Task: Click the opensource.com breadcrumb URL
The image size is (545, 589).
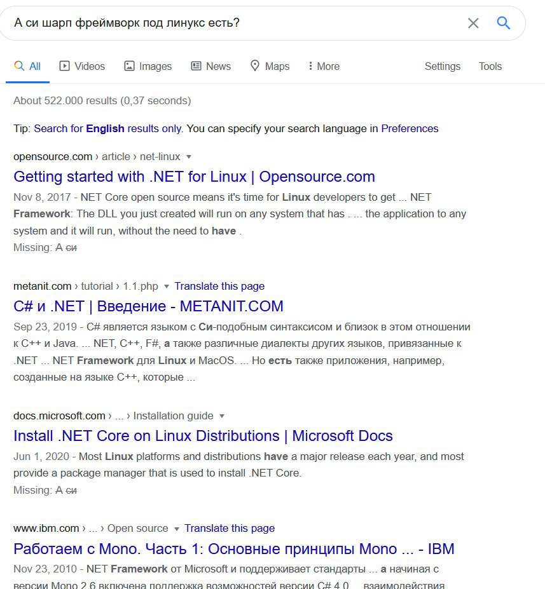Action: 97,156
